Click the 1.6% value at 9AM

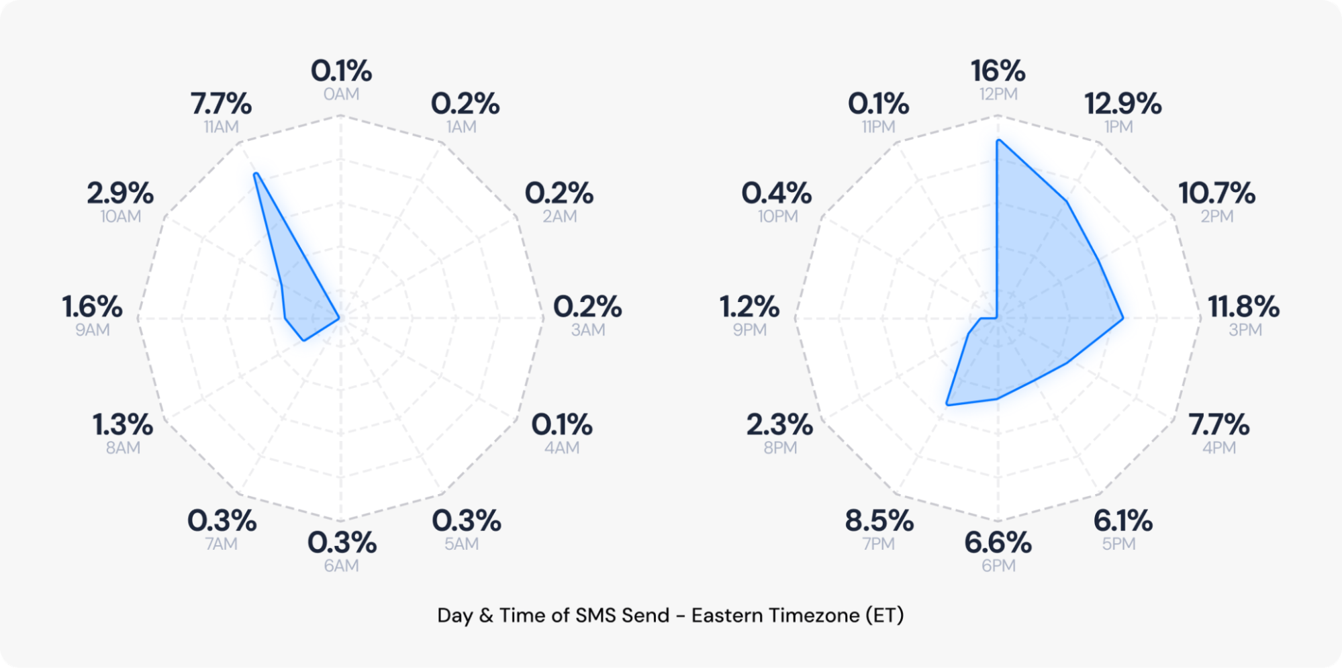click(92, 307)
